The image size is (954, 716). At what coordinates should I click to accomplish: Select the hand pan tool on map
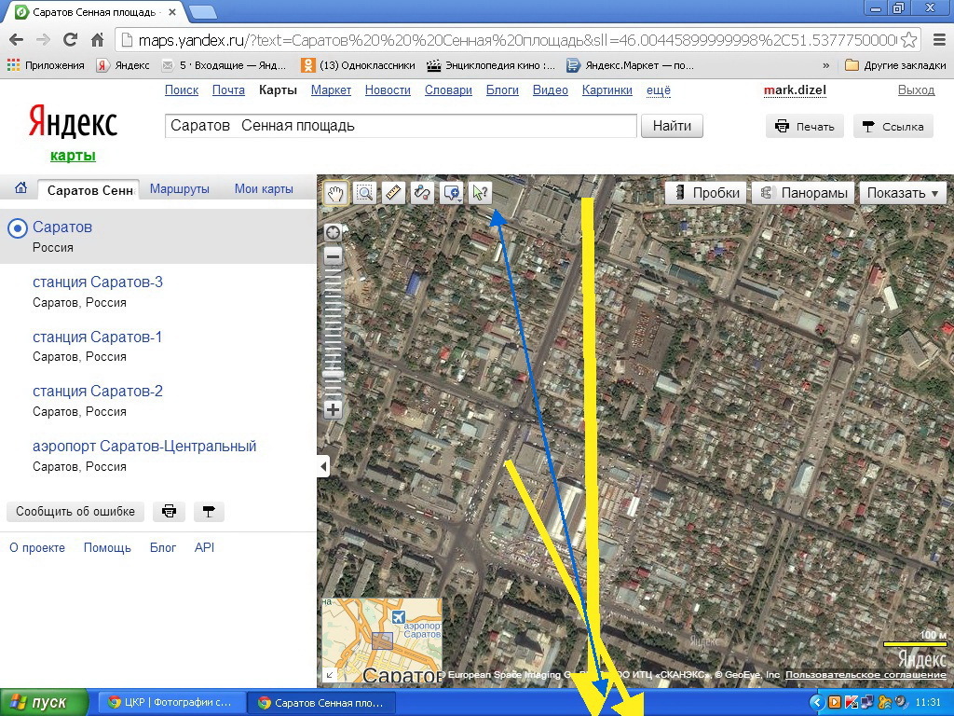(x=335, y=193)
